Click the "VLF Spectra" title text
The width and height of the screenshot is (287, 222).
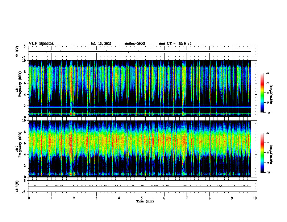click(x=41, y=44)
